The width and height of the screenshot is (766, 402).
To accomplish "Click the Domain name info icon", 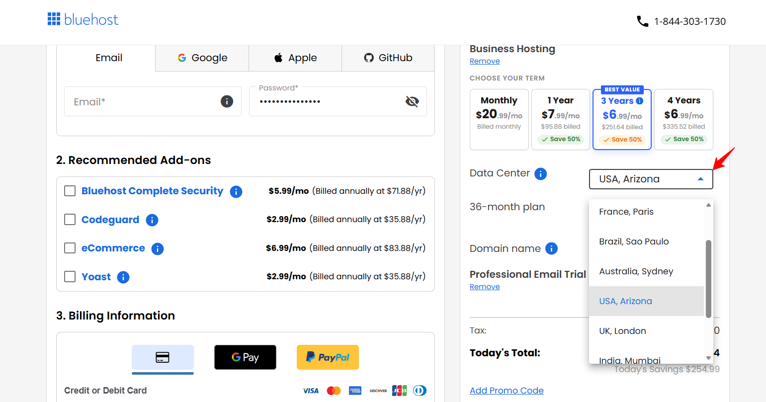I will 551,248.
